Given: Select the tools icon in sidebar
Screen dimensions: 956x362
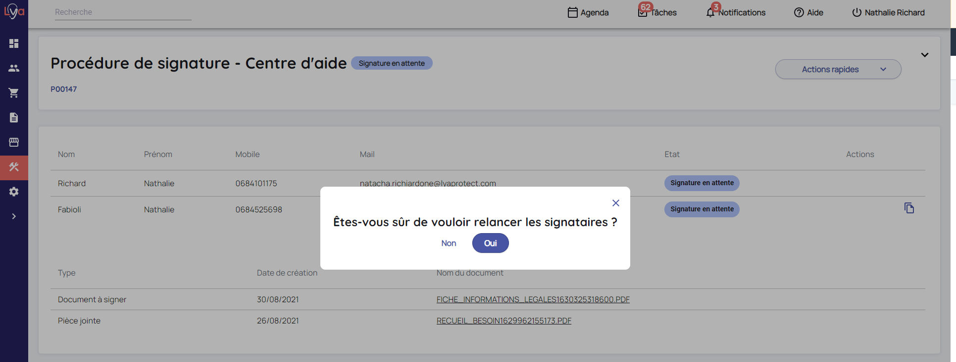Looking at the screenshot, I should 14,167.
